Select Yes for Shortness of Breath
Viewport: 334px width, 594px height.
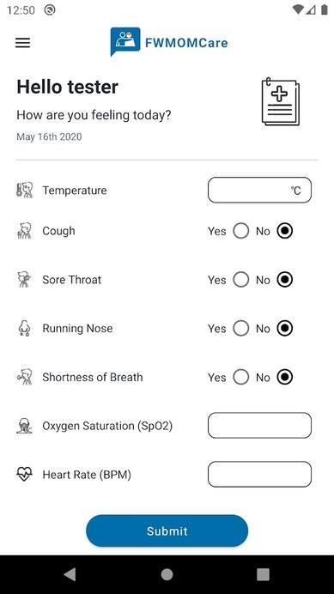[241, 377]
